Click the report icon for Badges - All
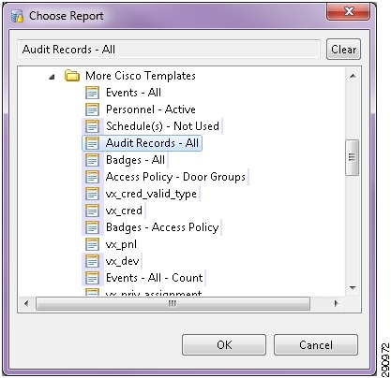 pos(92,160)
